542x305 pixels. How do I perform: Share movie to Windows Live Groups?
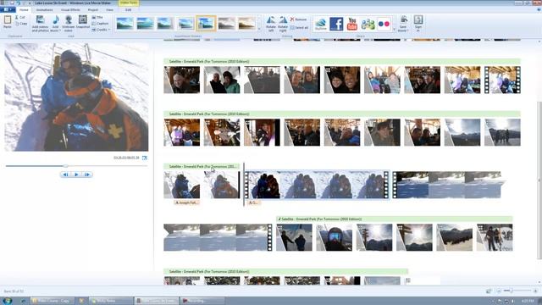point(368,24)
